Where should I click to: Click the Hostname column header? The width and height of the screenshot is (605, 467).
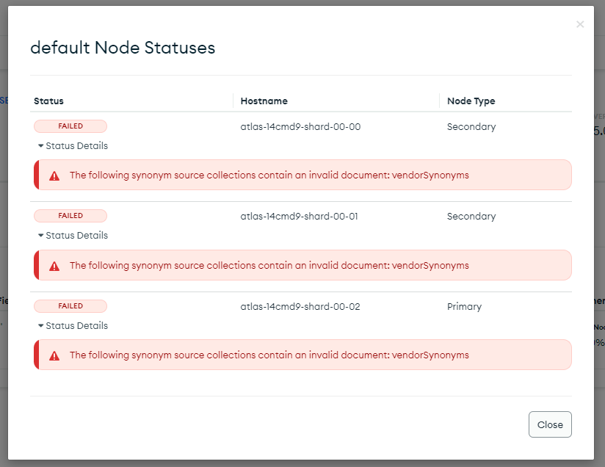pyautogui.click(x=264, y=101)
